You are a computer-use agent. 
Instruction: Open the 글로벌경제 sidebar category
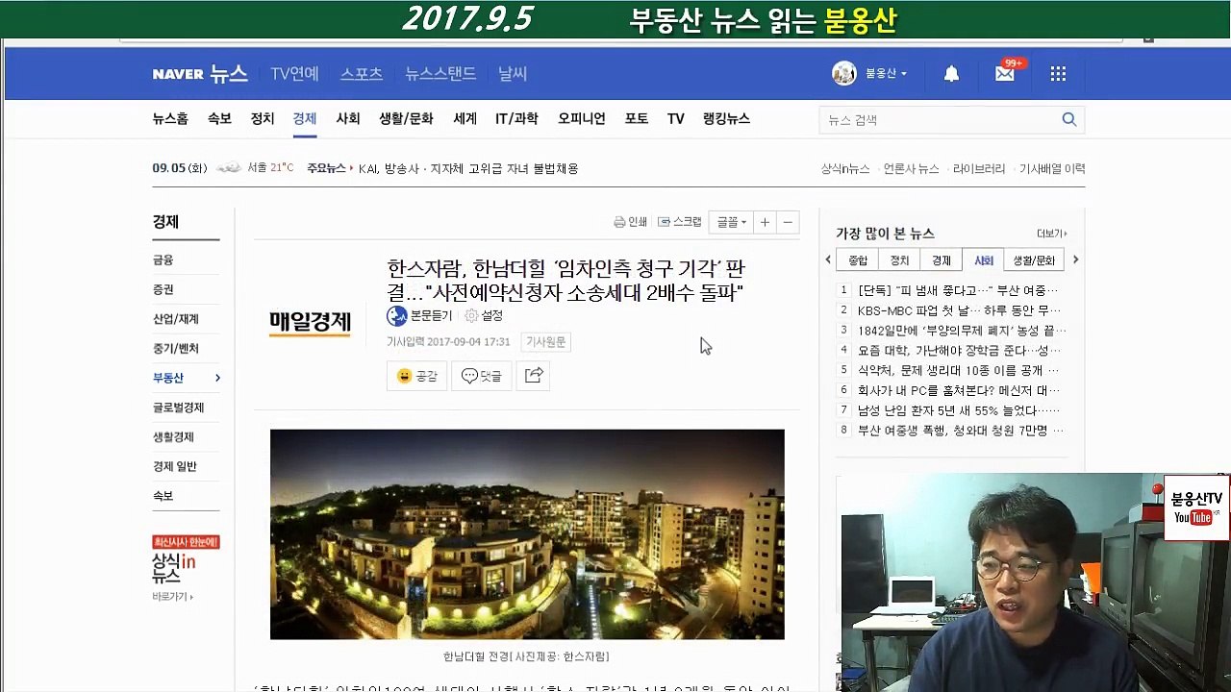[178, 408]
